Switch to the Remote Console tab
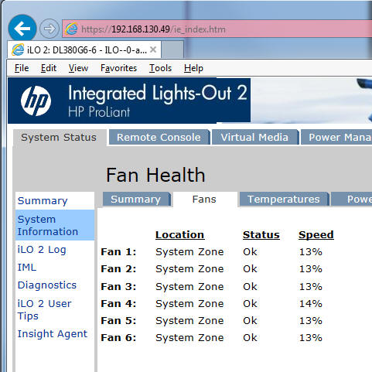The width and height of the screenshot is (372, 372). pos(159,137)
